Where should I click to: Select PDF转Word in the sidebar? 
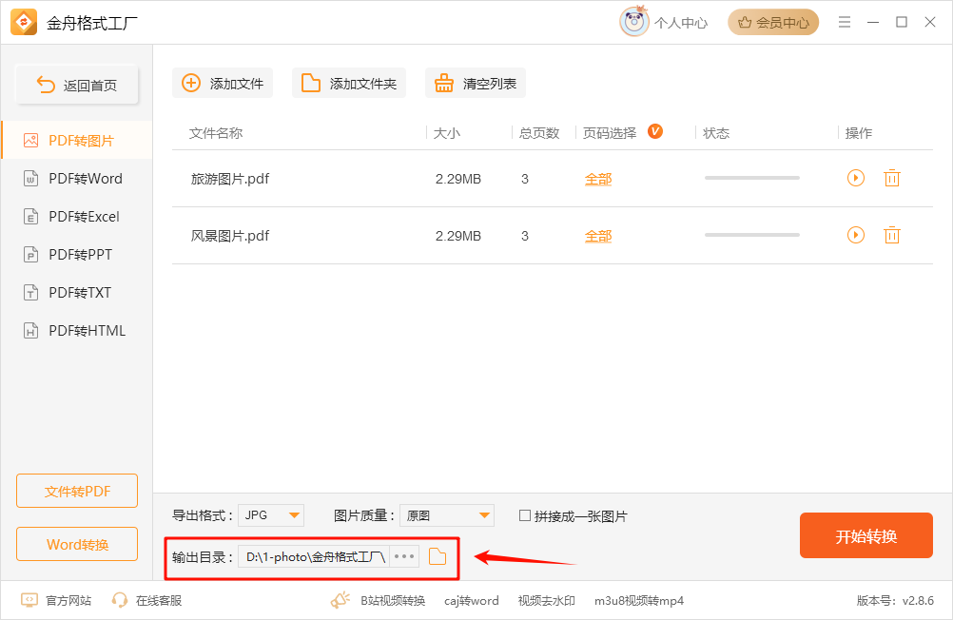[x=77, y=179]
